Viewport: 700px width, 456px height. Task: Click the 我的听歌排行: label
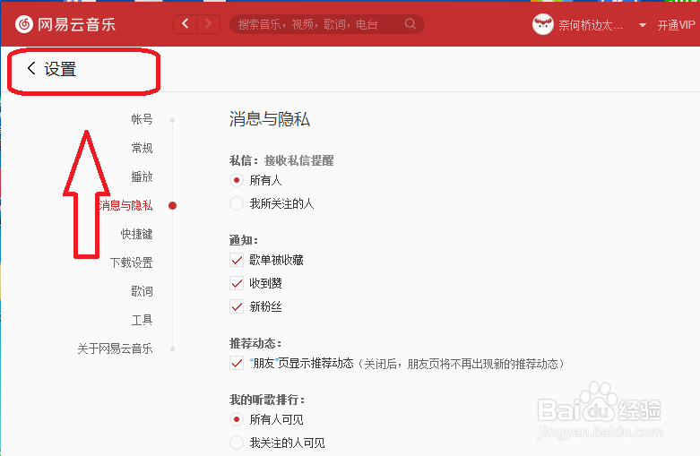[267, 400]
